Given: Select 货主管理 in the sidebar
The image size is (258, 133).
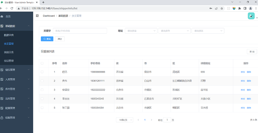Looking at the screenshot, I should point(9,44).
